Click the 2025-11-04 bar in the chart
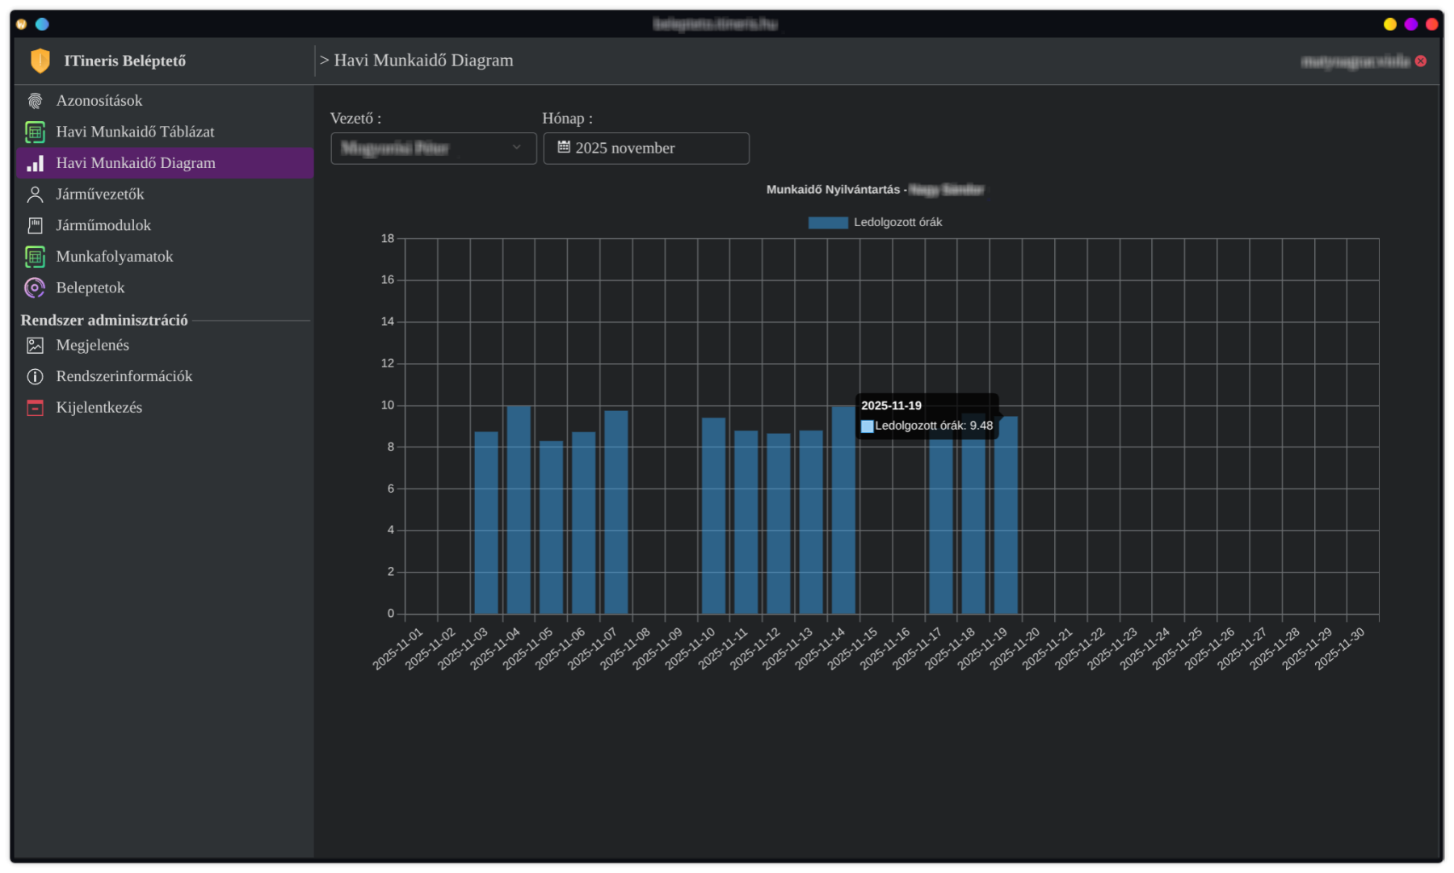The height and width of the screenshot is (873, 1454). 519,509
